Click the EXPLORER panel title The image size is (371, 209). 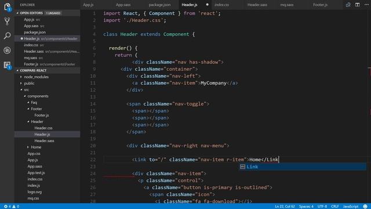tap(27, 5)
